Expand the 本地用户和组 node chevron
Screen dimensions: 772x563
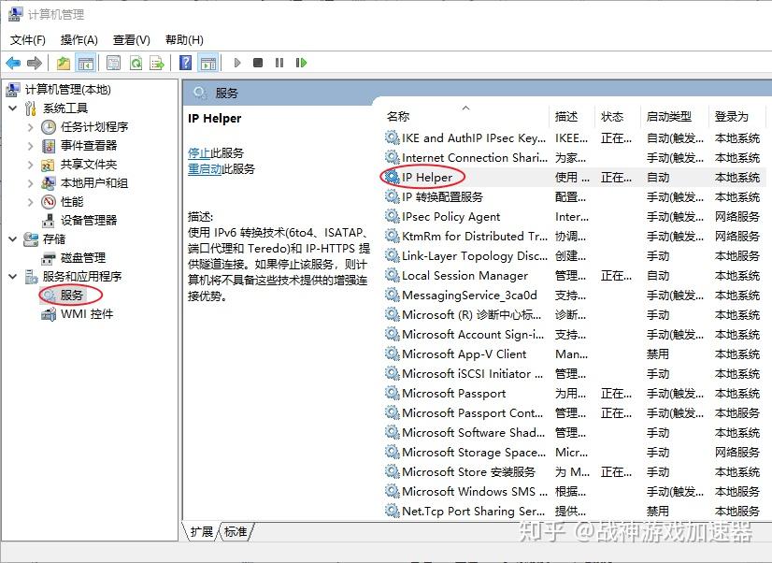tap(31, 183)
